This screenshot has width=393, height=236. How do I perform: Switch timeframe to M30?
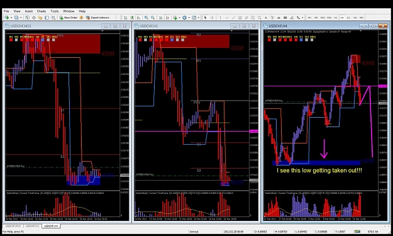click(329, 18)
